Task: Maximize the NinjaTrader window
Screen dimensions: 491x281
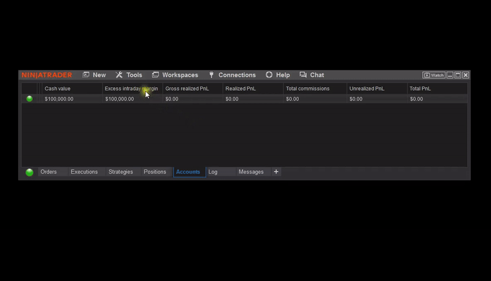Action: pos(458,75)
